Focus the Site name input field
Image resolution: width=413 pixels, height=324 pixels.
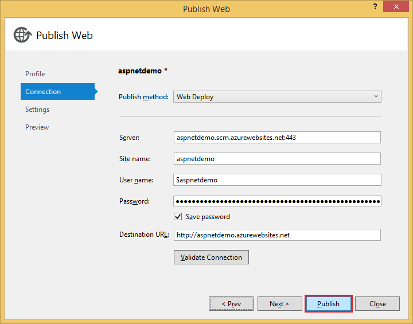coord(277,159)
